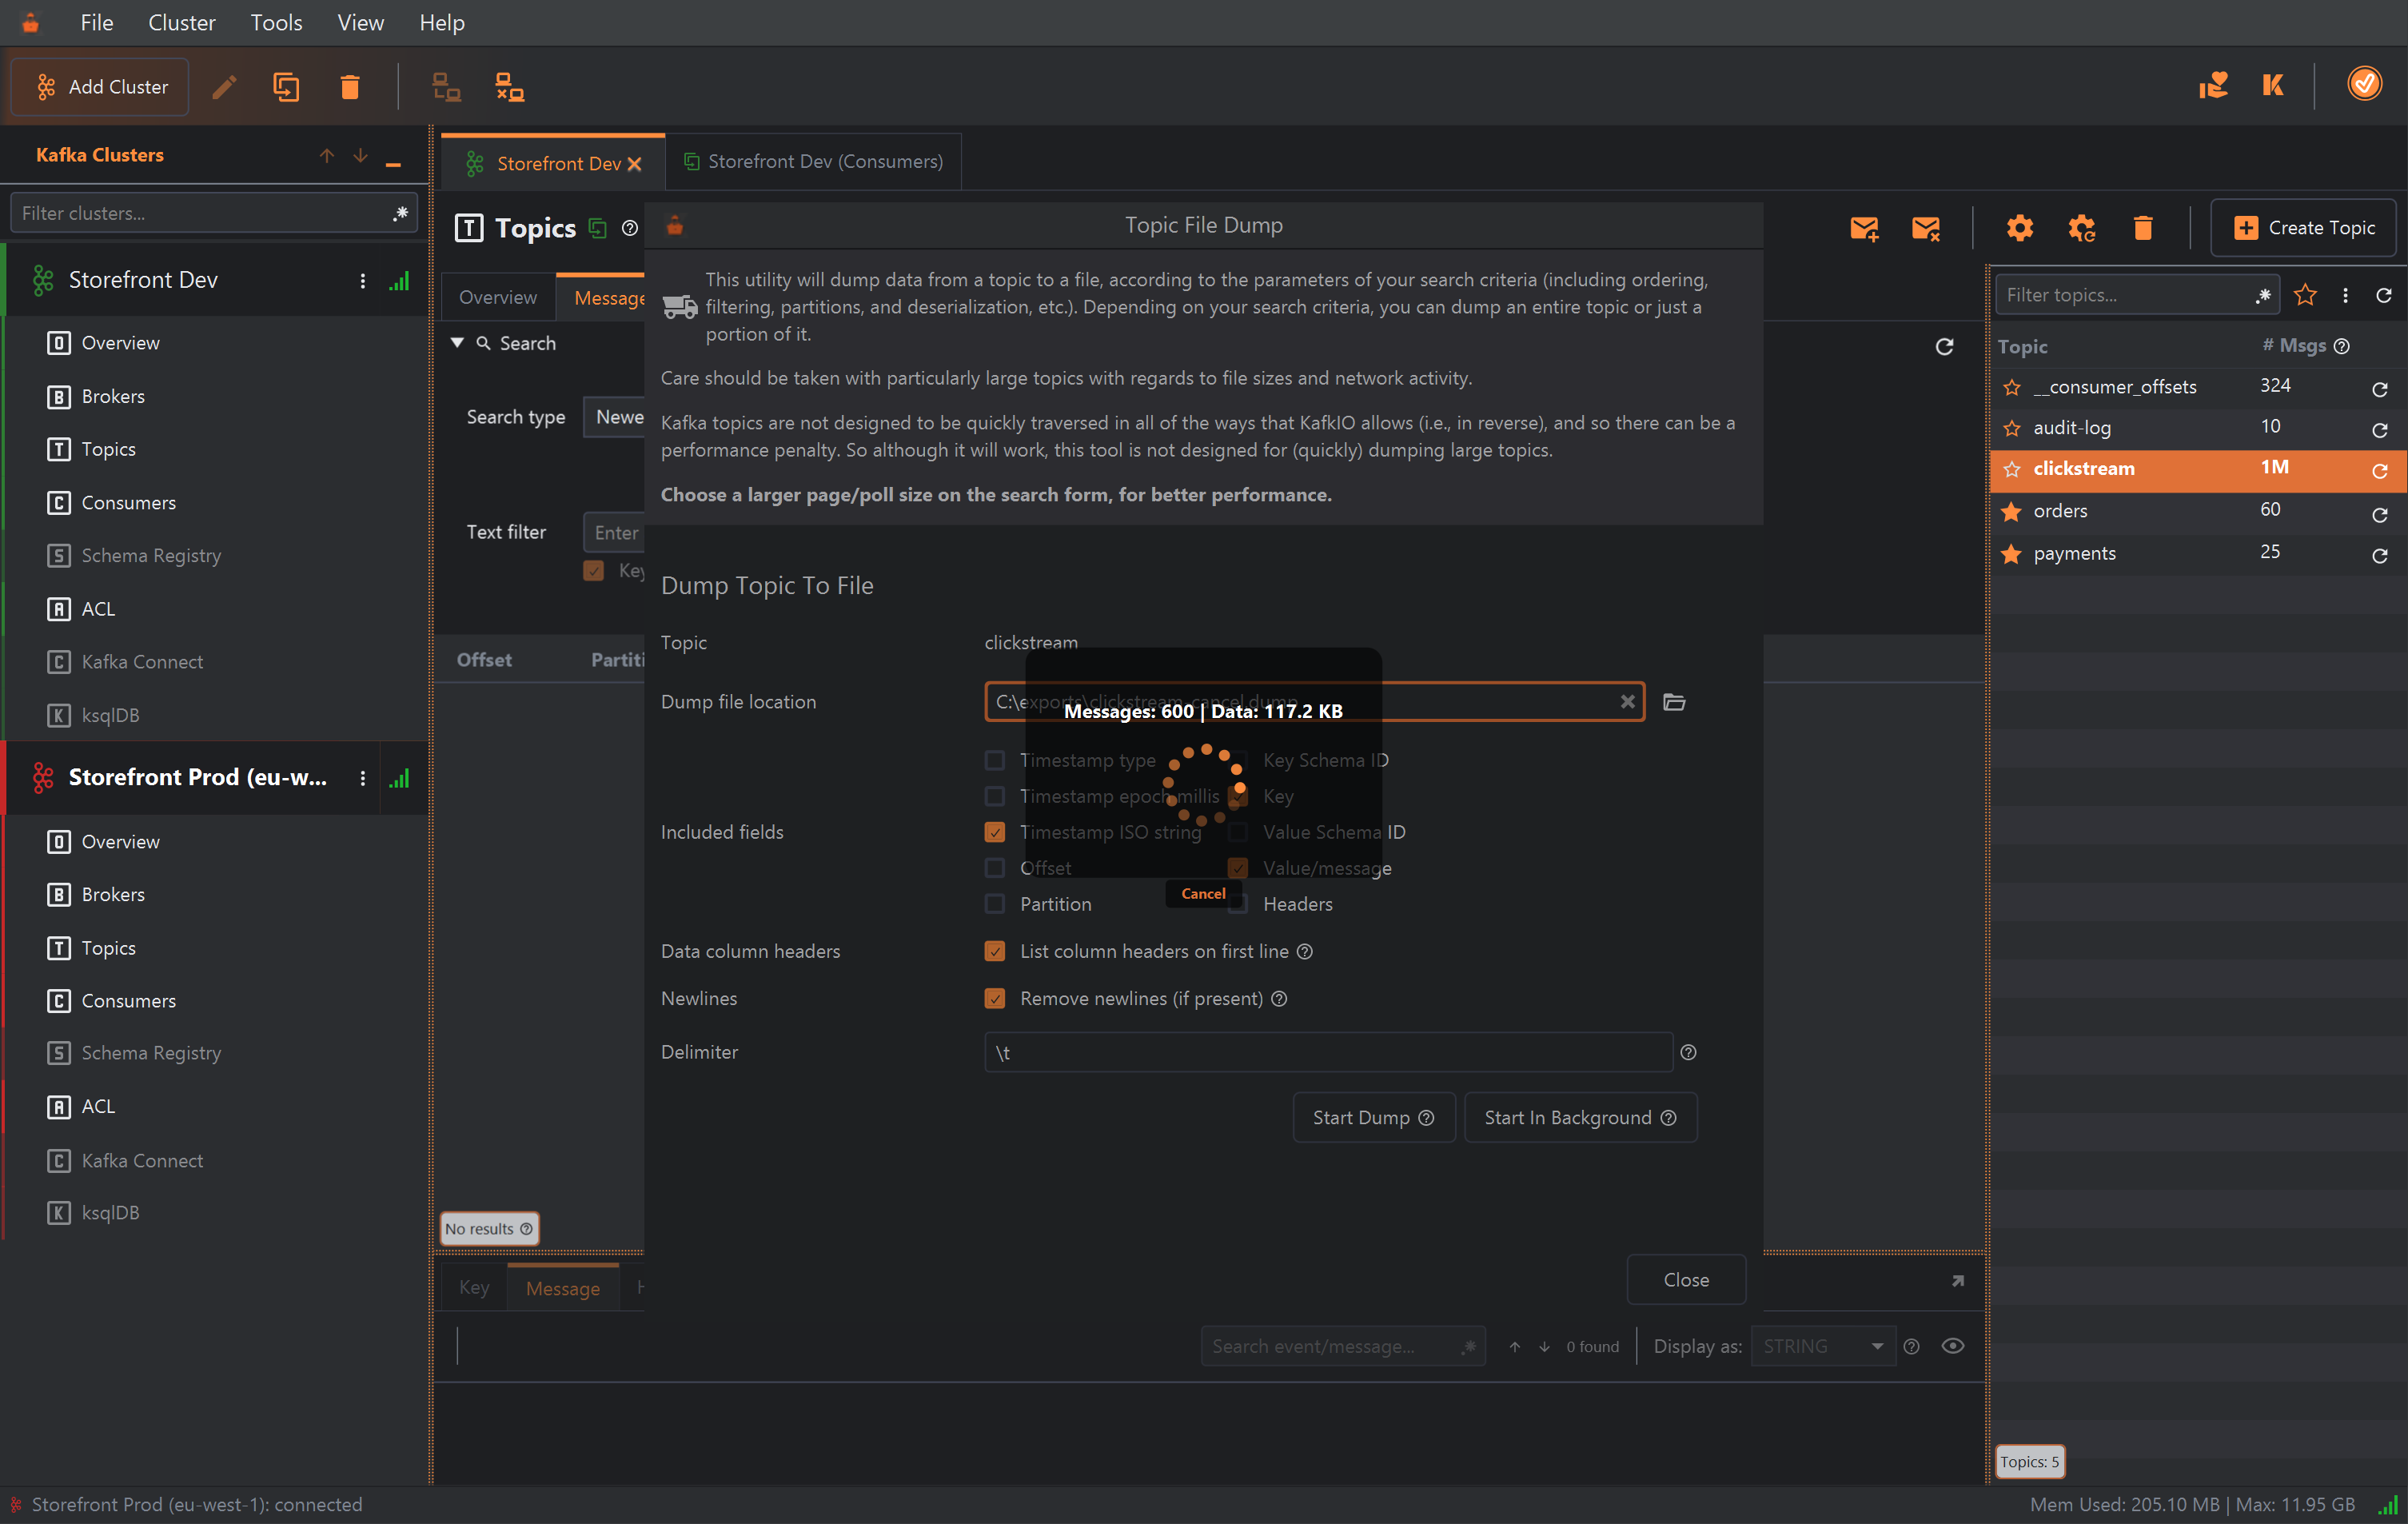
Task: Click the delete topic trash icon
Action: (x=2142, y=228)
